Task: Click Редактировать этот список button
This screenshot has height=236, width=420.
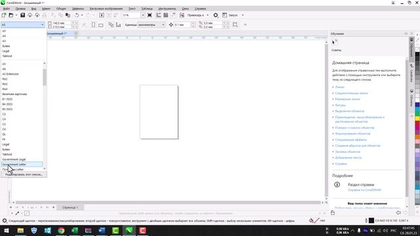Action: (24, 174)
